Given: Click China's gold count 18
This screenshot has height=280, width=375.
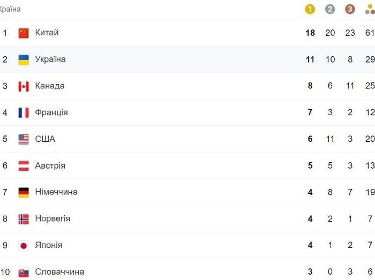Looking at the screenshot, I should [x=310, y=33].
